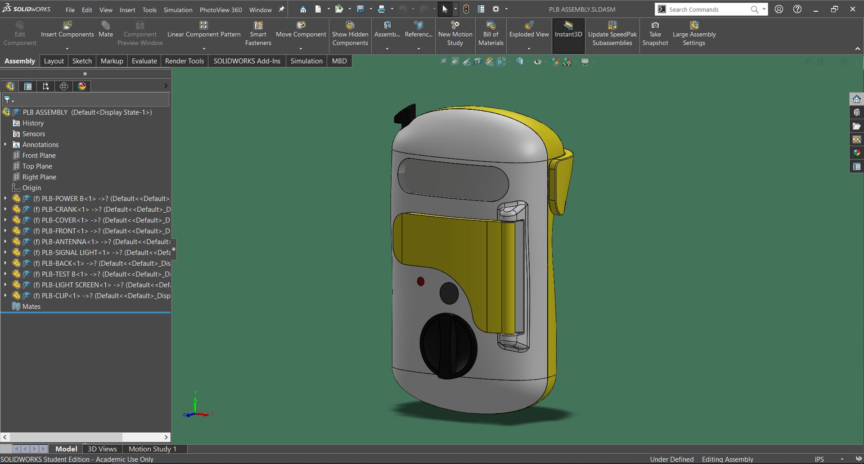Open Reference Geometry tool
The width and height of the screenshot is (864, 464).
pos(418,29)
